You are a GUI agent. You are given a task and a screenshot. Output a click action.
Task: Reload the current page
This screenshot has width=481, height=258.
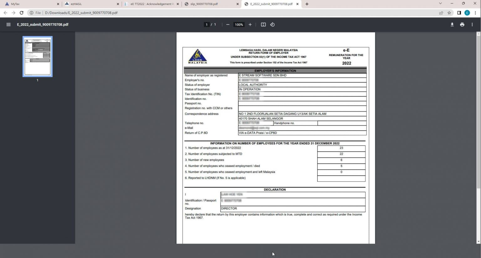coord(21,13)
